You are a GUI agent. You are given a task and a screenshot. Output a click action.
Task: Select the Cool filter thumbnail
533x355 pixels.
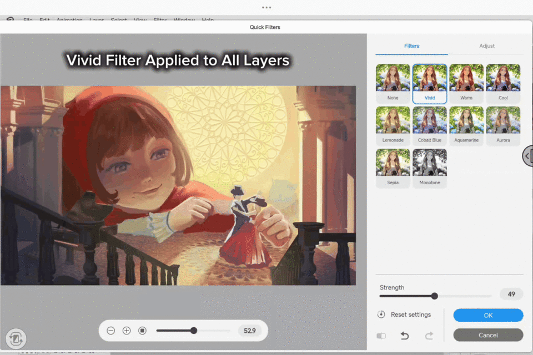[503, 83]
